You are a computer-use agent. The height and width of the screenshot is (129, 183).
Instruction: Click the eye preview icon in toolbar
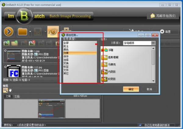tap(52, 31)
